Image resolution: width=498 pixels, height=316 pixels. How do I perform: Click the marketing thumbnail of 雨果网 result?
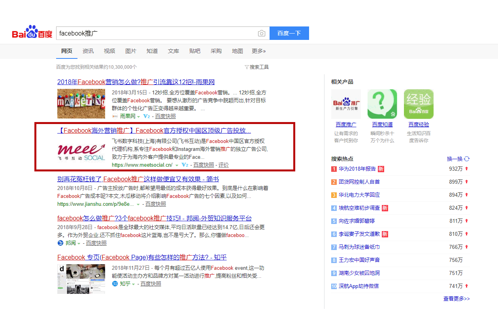click(x=81, y=103)
